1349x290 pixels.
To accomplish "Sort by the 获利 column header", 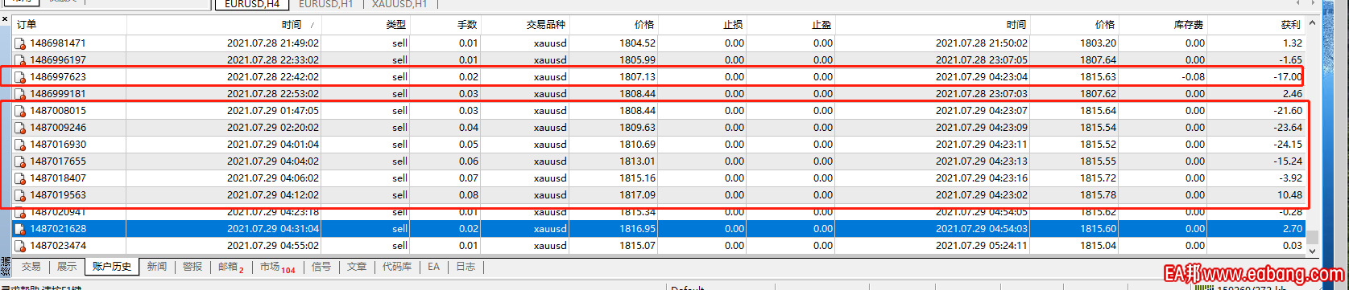I will coord(1290,26).
